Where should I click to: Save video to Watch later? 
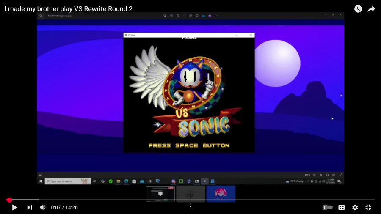click(x=358, y=9)
